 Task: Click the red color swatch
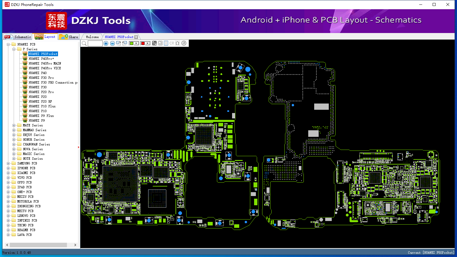[143, 43]
